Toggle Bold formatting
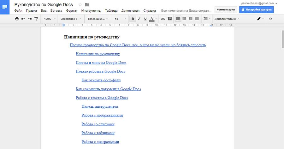Image resolution: width=284 pixels, height=149 pixels. click(133, 19)
